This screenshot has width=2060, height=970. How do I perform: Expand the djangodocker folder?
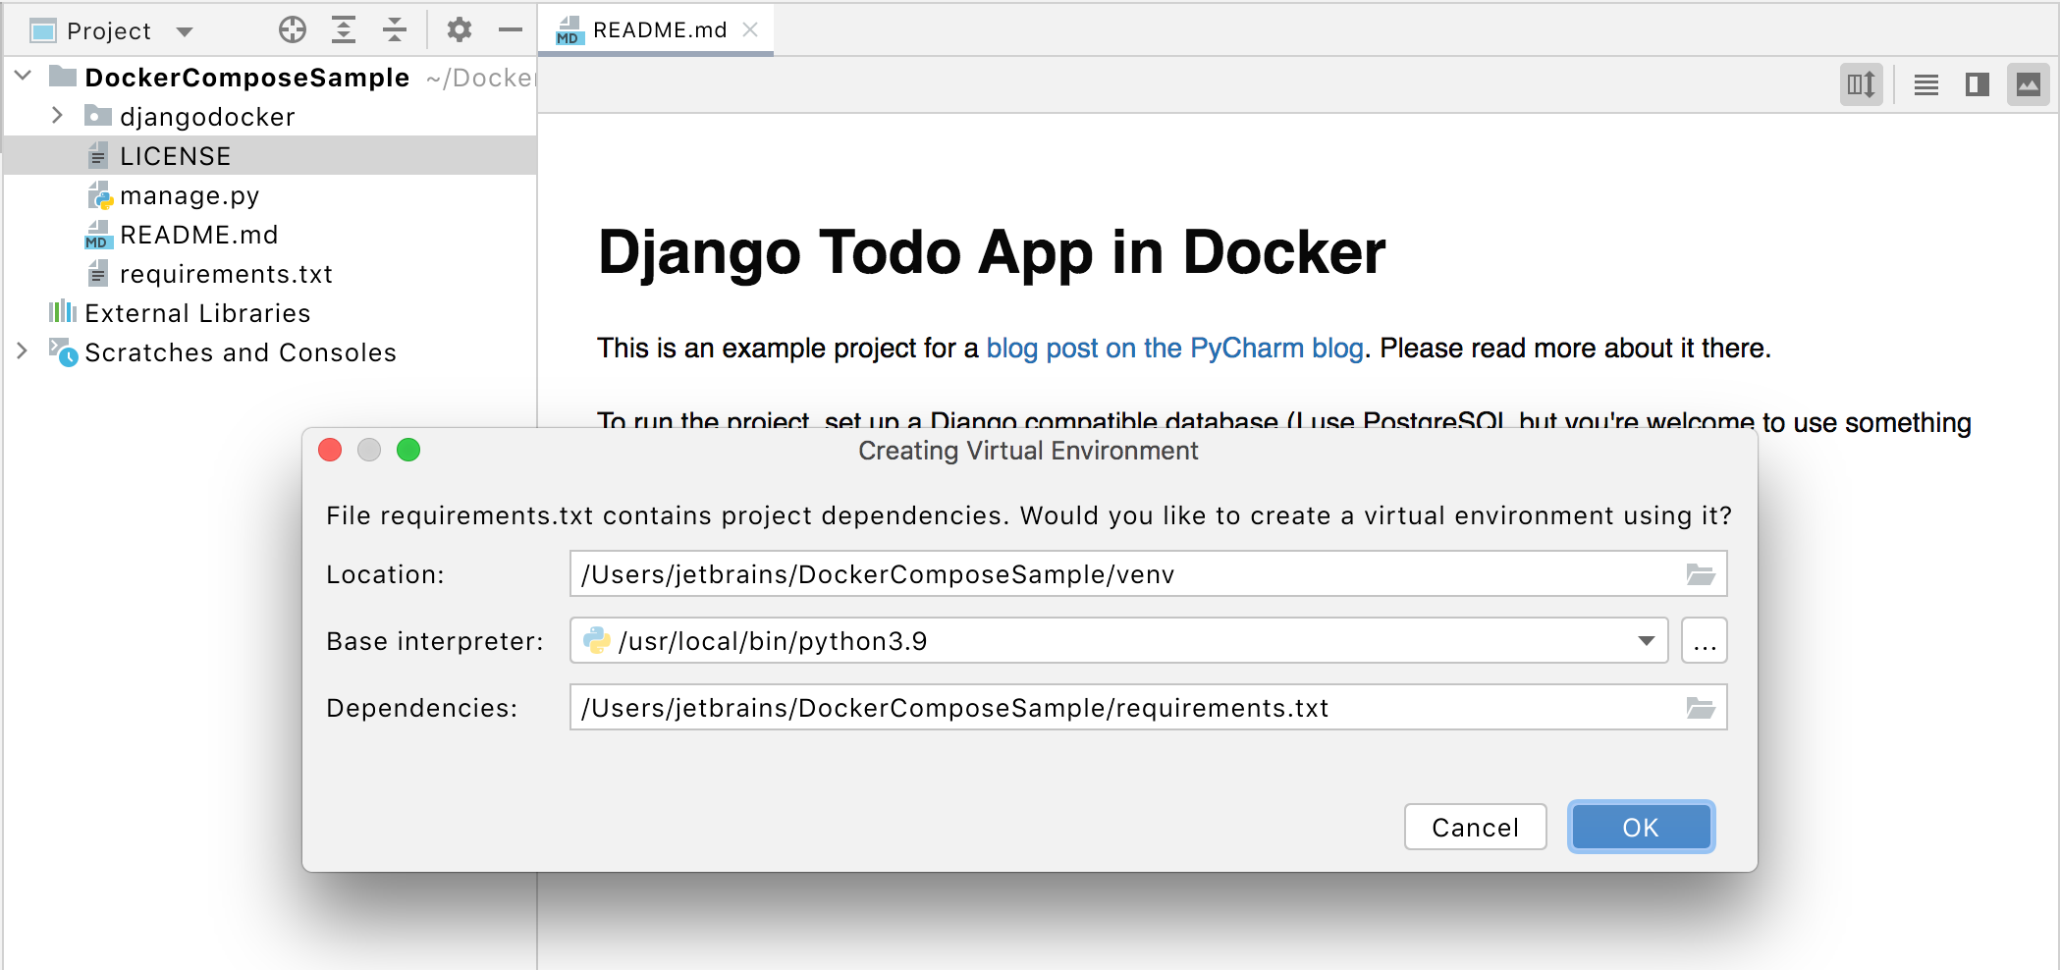[x=56, y=116]
